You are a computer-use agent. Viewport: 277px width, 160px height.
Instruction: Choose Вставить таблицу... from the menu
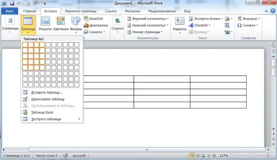(47, 92)
